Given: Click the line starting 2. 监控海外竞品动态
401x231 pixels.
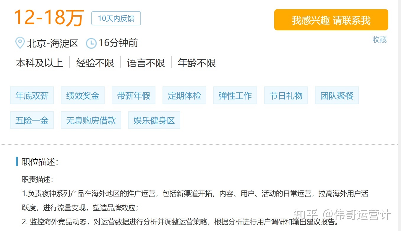Looking at the screenshot, I should pos(180,222).
